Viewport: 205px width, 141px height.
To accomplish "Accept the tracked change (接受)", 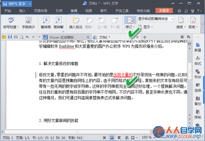I will 181,20.
